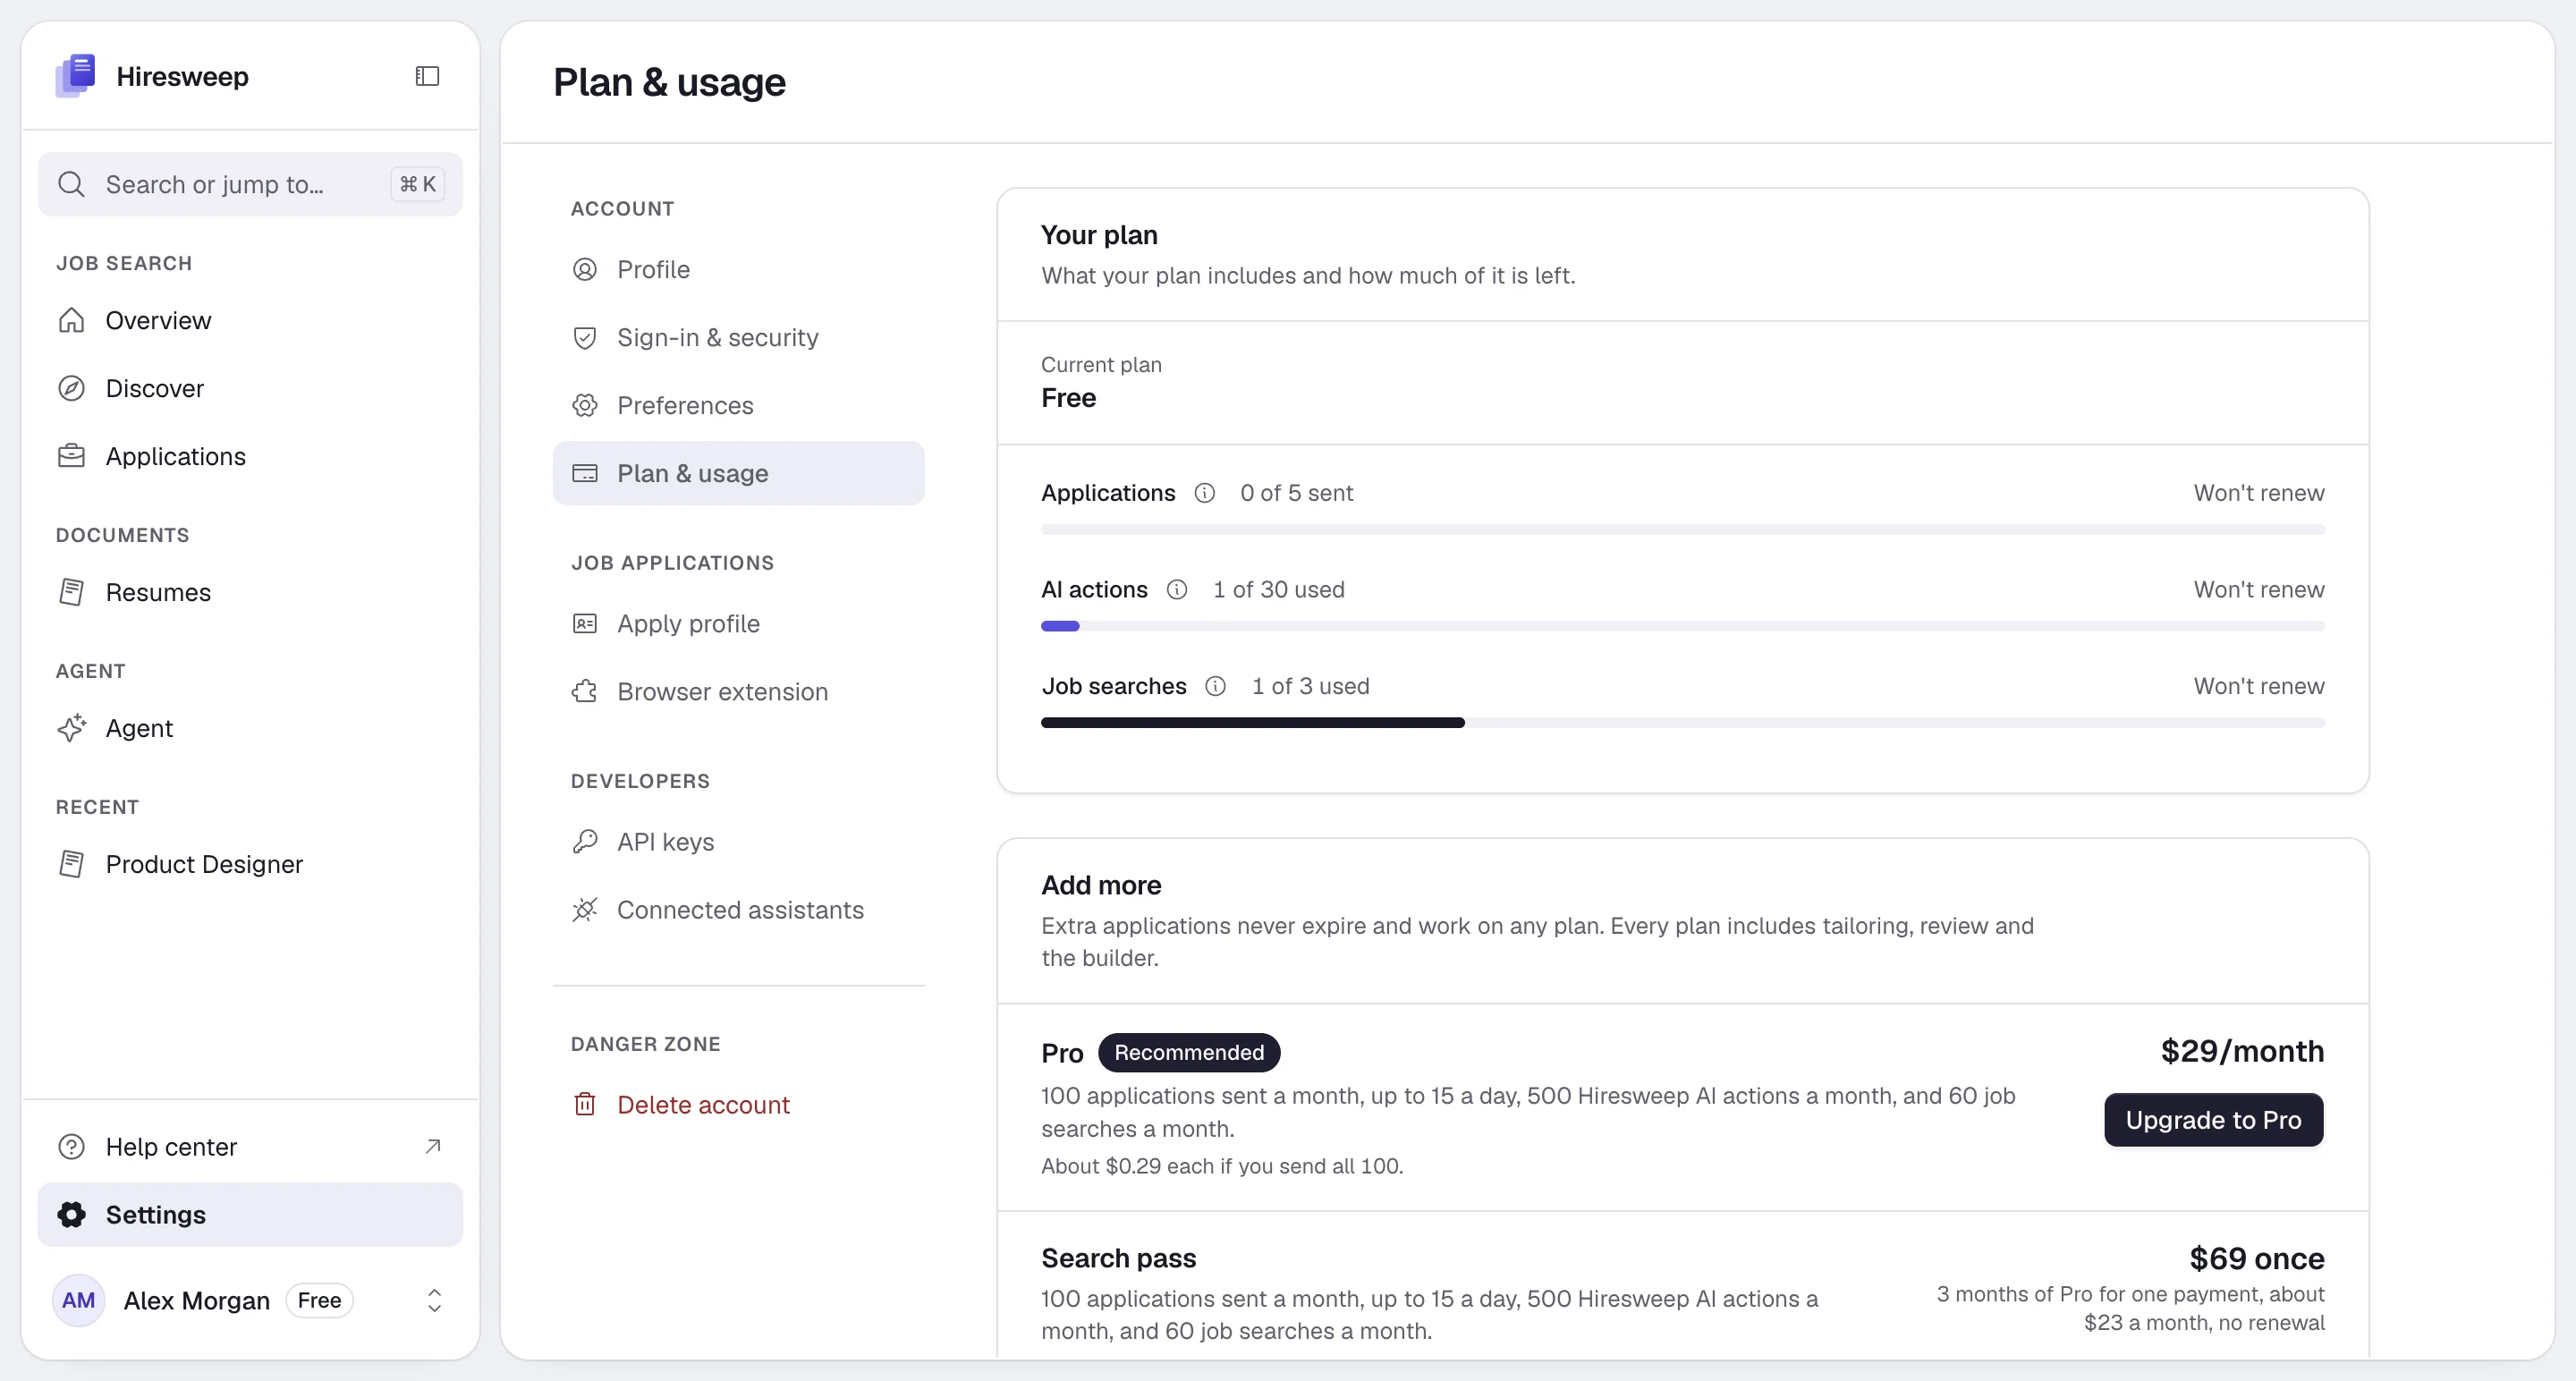Expand the Alex Morgan account switcher chevrons
The image size is (2576, 1381).
pyautogui.click(x=434, y=1300)
